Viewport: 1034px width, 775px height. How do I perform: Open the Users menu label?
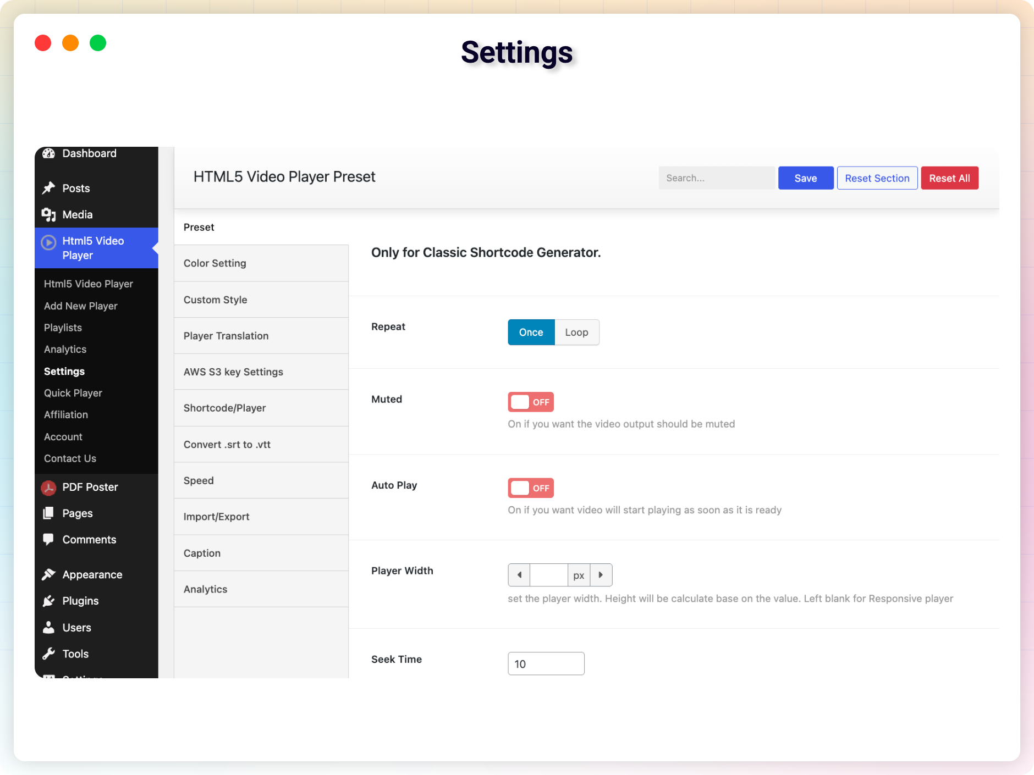coord(77,627)
